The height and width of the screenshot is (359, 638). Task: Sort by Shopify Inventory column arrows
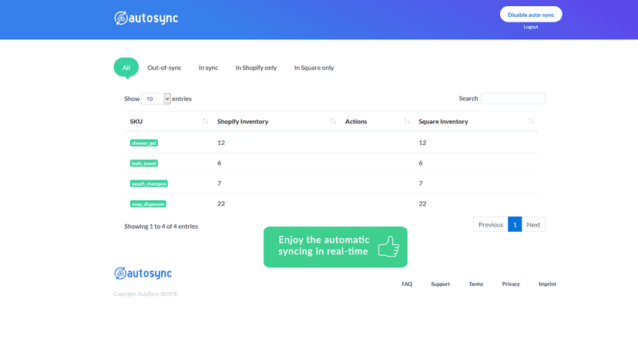(x=333, y=121)
